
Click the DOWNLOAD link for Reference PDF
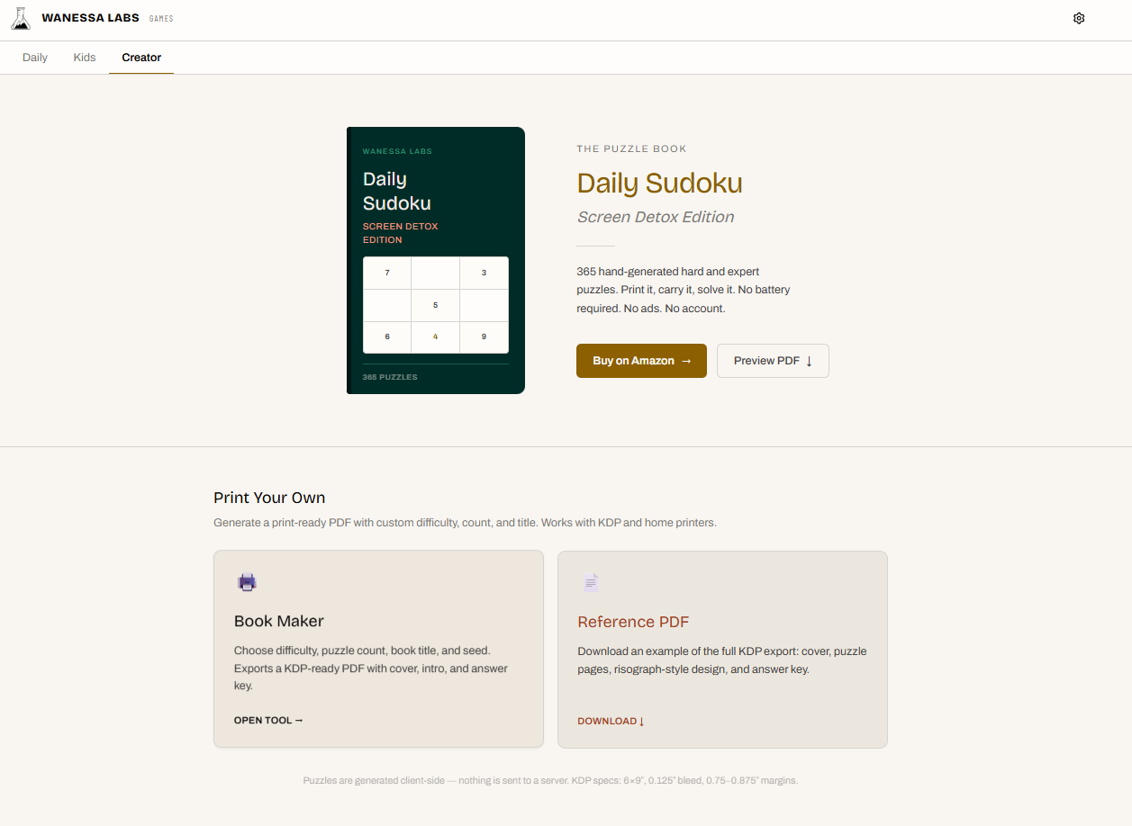tap(611, 721)
